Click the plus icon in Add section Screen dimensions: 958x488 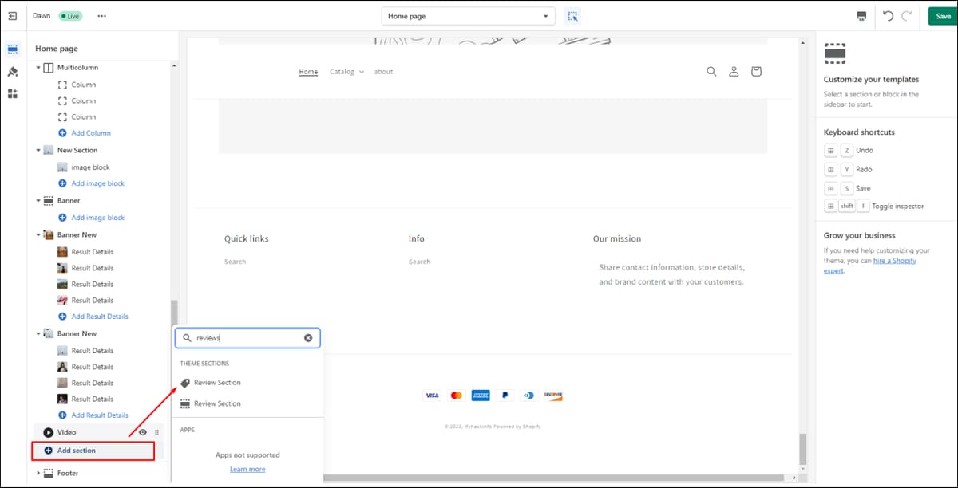point(49,451)
